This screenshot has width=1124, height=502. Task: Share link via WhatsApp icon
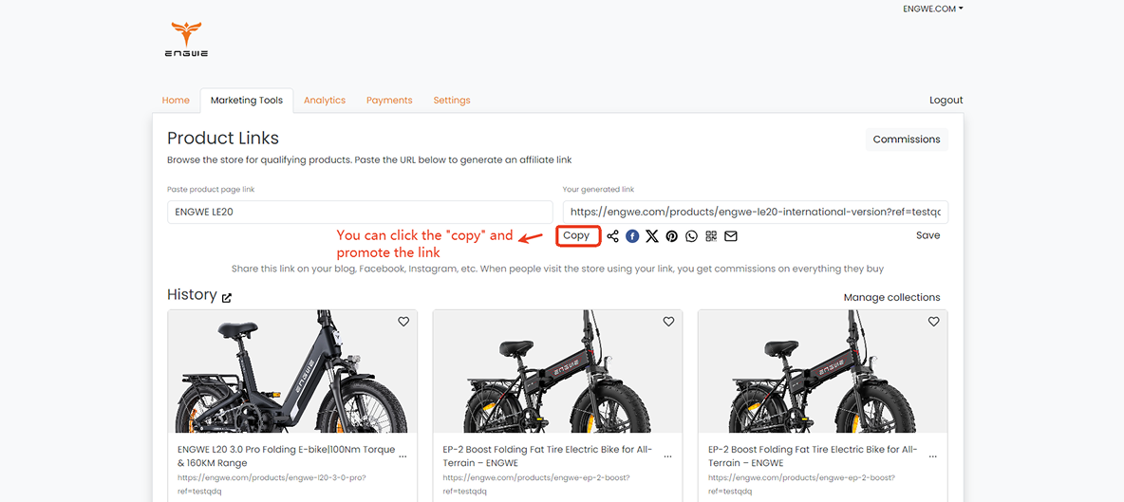pyautogui.click(x=691, y=236)
